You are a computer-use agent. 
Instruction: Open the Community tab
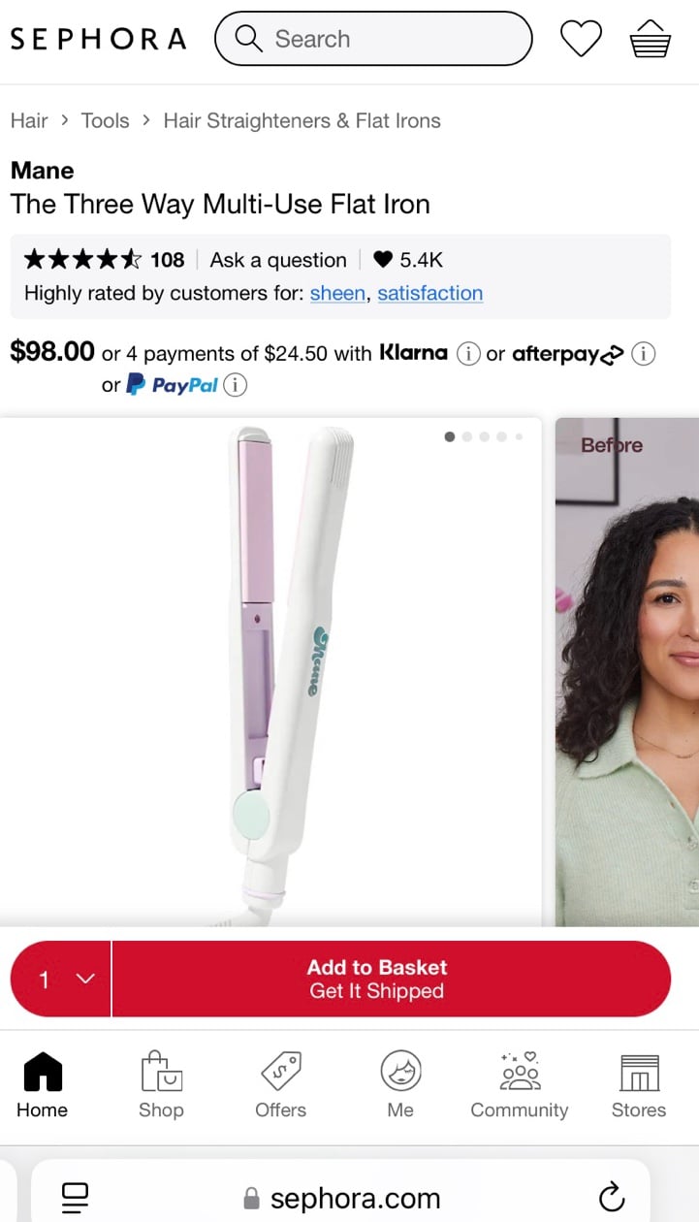[520, 1084]
